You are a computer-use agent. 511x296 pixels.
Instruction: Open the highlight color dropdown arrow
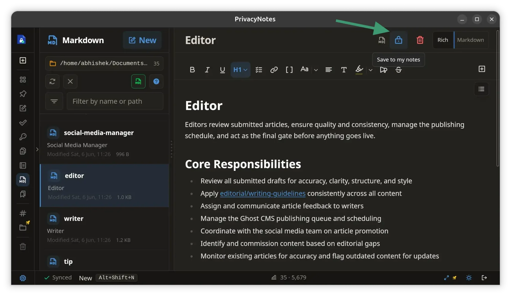pyautogui.click(x=370, y=70)
